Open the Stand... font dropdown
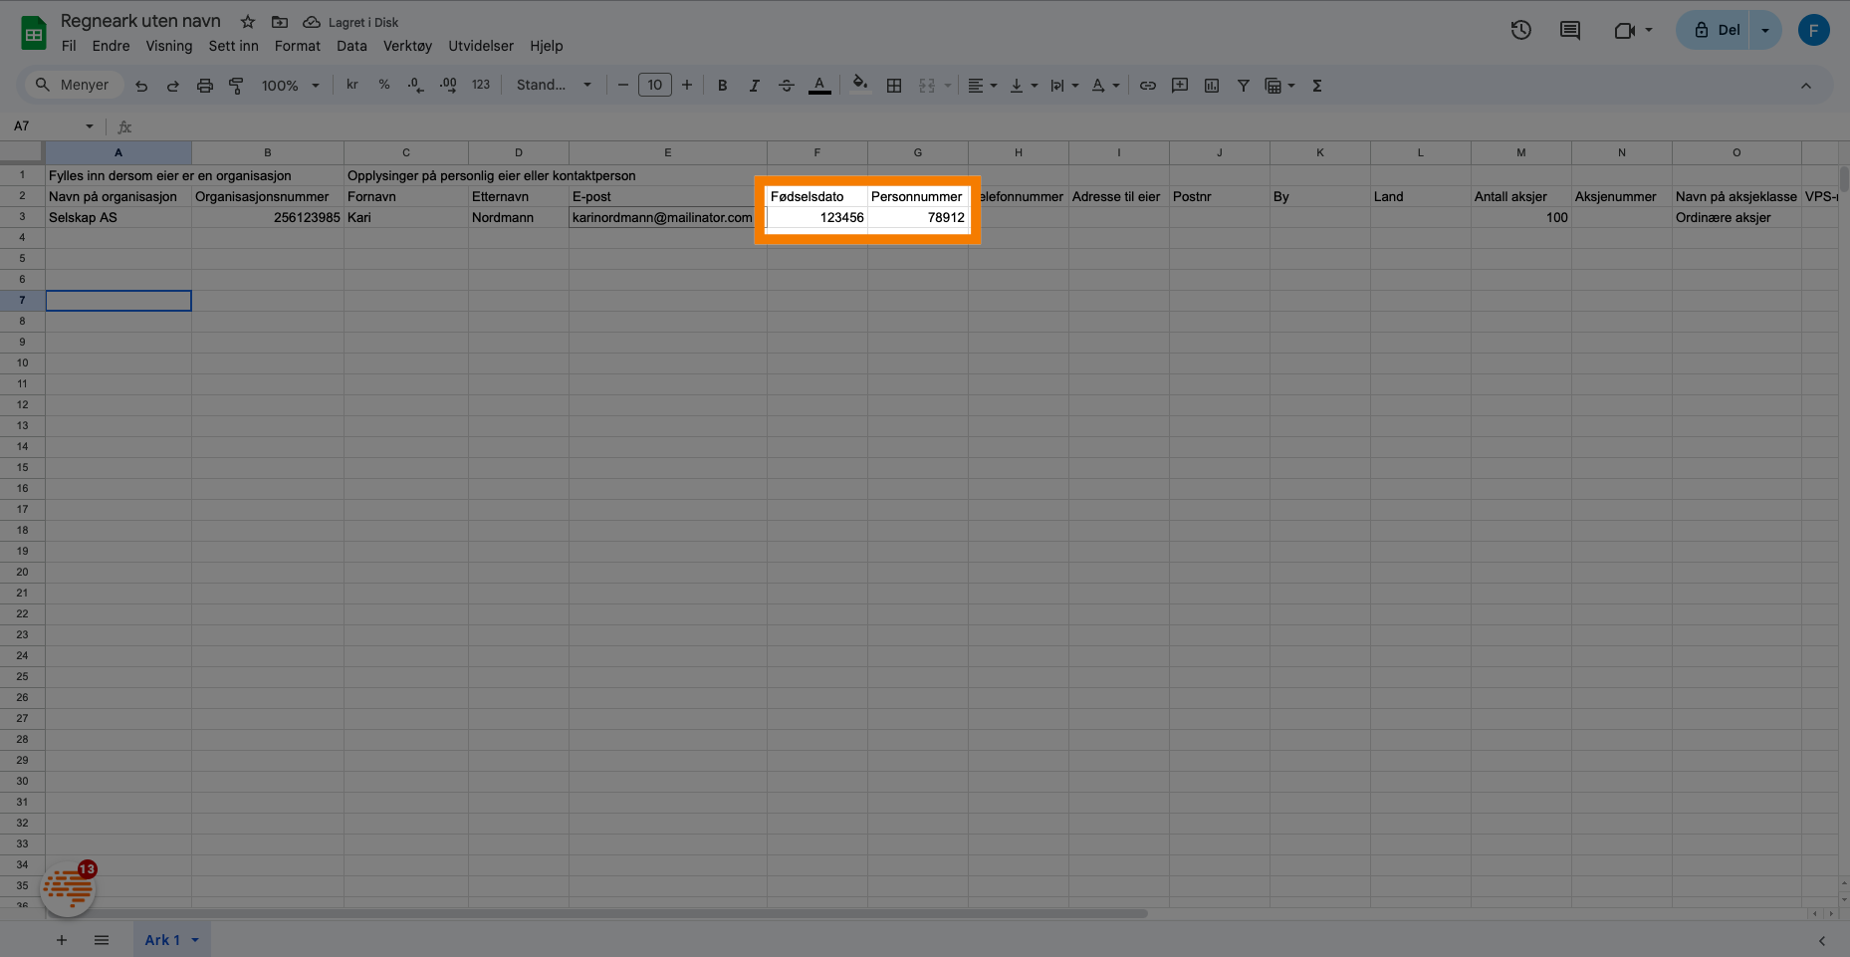 click(x=554, y=85)
